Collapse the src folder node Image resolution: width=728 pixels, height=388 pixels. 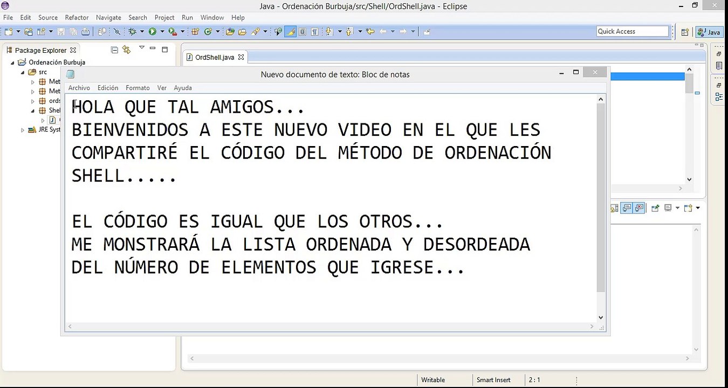pos(23,72)
